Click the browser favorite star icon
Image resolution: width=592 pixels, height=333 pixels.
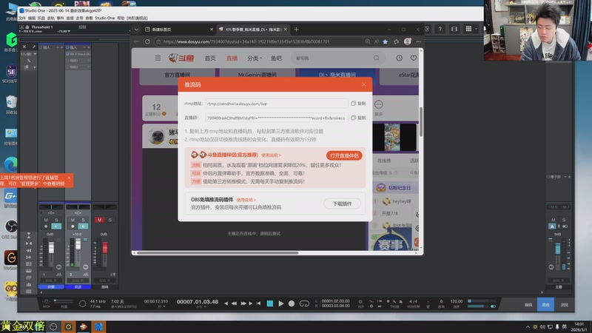point(385,41)
